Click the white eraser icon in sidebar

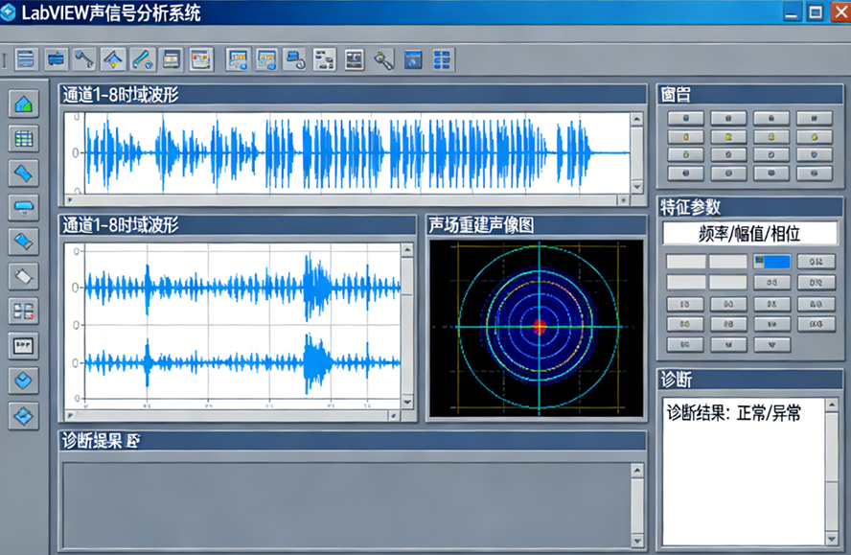(24, 276)
